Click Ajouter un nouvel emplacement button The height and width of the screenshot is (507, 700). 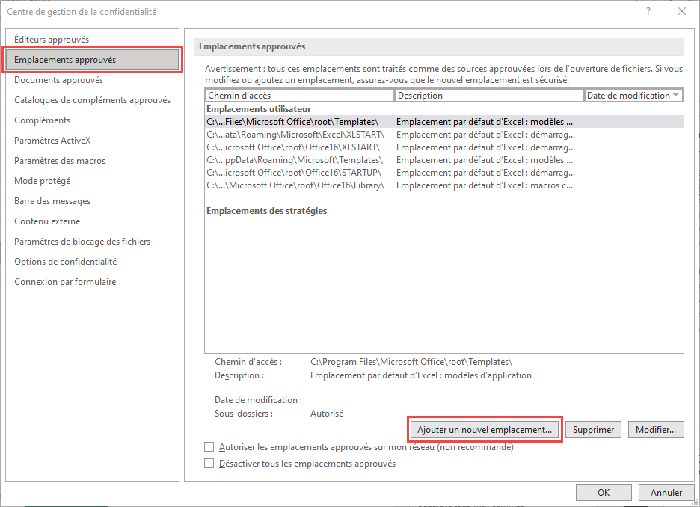click(x=485, y=430)
